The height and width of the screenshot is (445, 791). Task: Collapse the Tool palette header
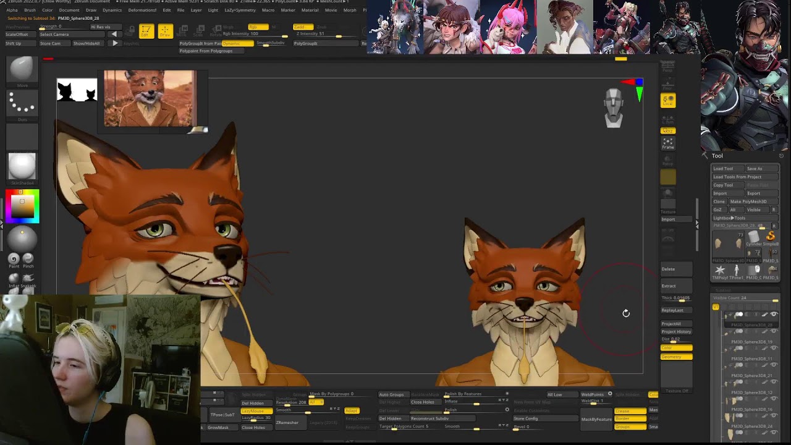click(x=717, y=156)
